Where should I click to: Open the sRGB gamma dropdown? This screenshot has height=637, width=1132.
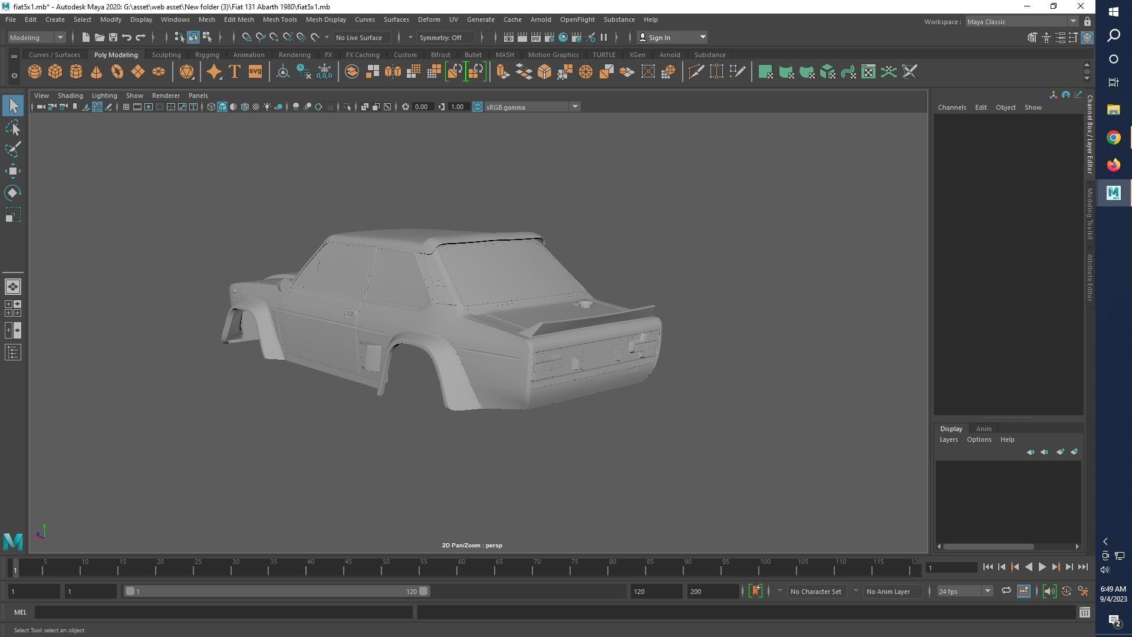tap(532, 107)
